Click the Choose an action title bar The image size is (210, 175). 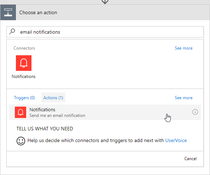pos(105,12)
